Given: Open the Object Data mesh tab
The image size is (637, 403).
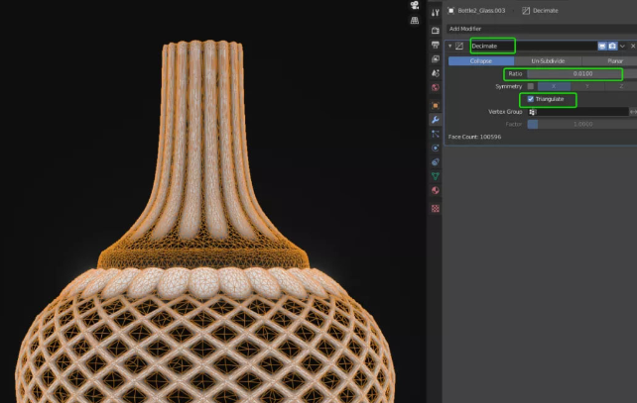Looking at the screenshot, I should (x=436, y=176).
